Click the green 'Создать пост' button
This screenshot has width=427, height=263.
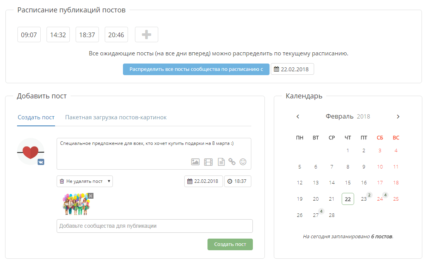pyautogui.click(x=230, y=244)
